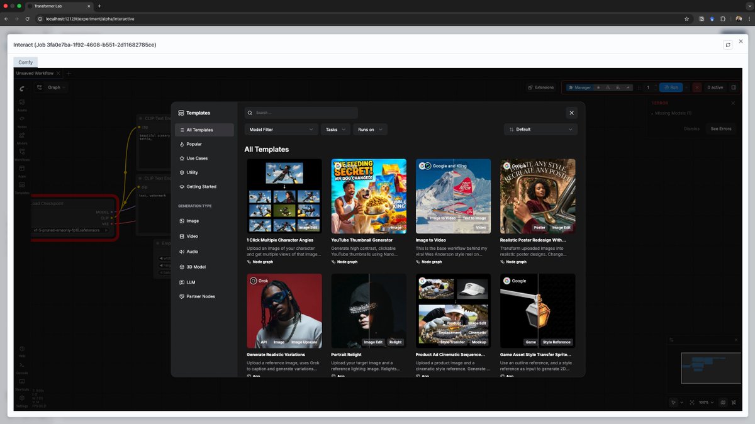Open the keyboard Shortcuts icon
Viewport: 755px width, 424px height.
[x=22, y=383]
